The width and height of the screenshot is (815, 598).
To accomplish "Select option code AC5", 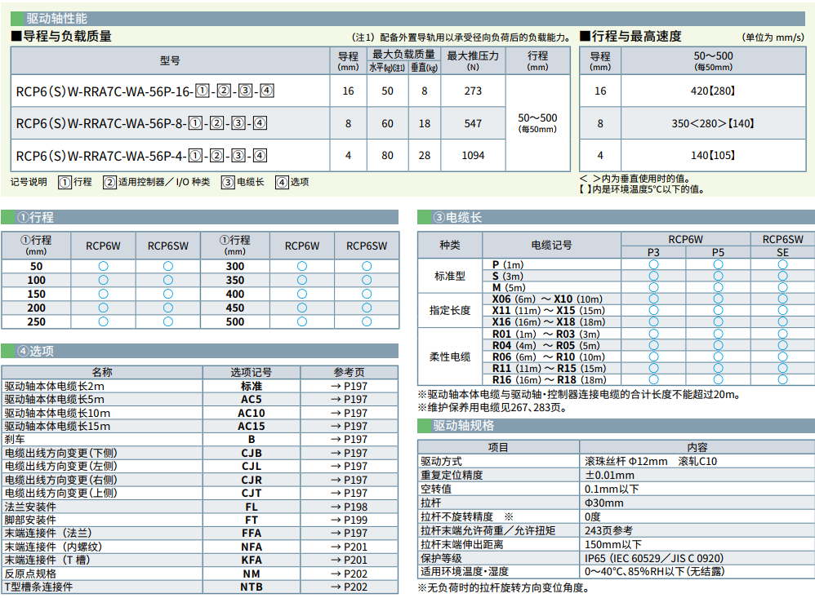I will coord(251,400).
